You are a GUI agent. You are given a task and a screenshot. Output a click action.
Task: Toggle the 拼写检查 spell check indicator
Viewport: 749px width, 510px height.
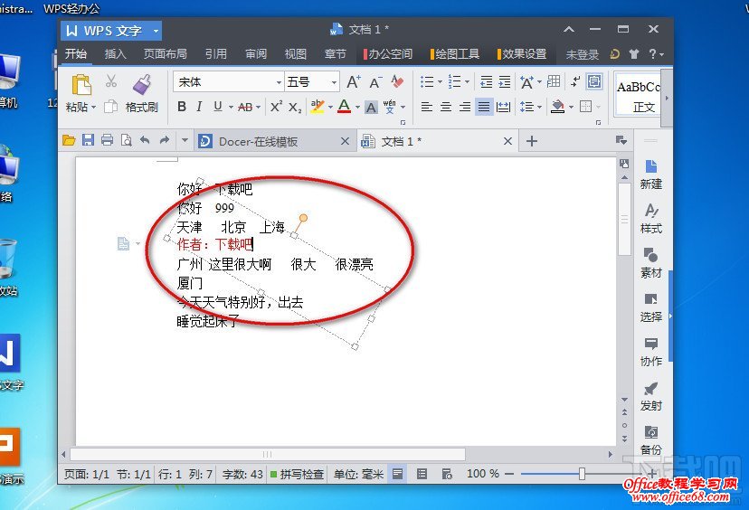tap(297, 474)
